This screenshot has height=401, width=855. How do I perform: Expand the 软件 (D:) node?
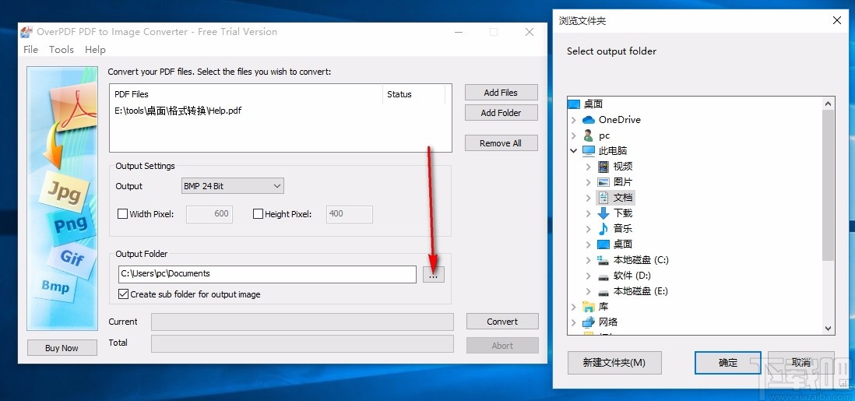click(x=589, y=276)
